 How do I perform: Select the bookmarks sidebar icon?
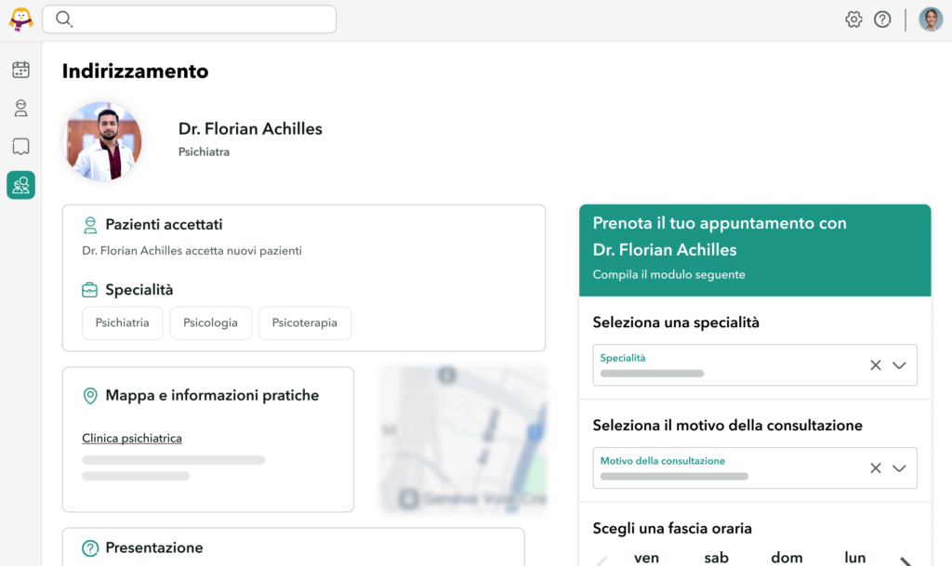point(20,146)
